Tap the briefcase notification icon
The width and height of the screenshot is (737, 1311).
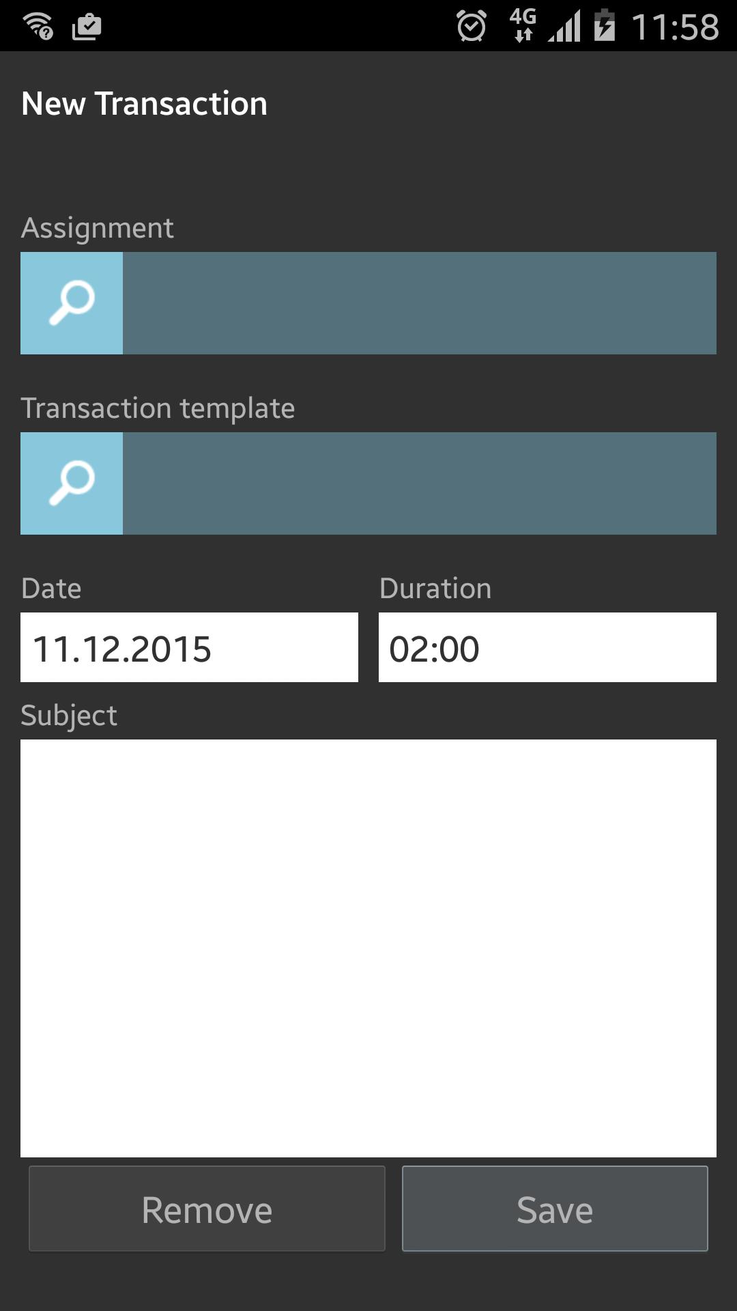point(87,27)
